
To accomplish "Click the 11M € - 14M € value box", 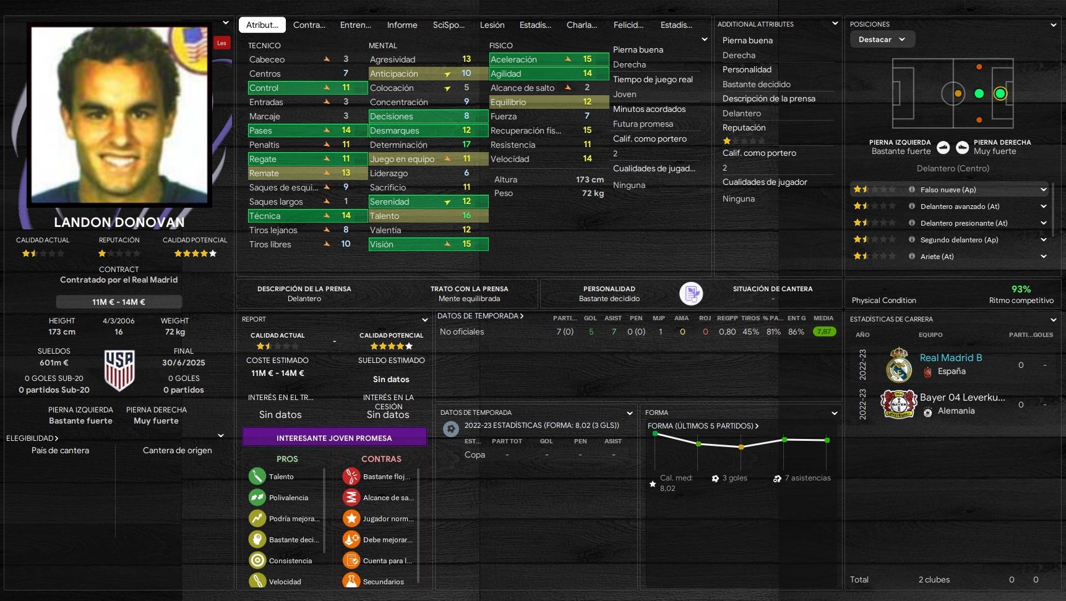I will point(119,302).
